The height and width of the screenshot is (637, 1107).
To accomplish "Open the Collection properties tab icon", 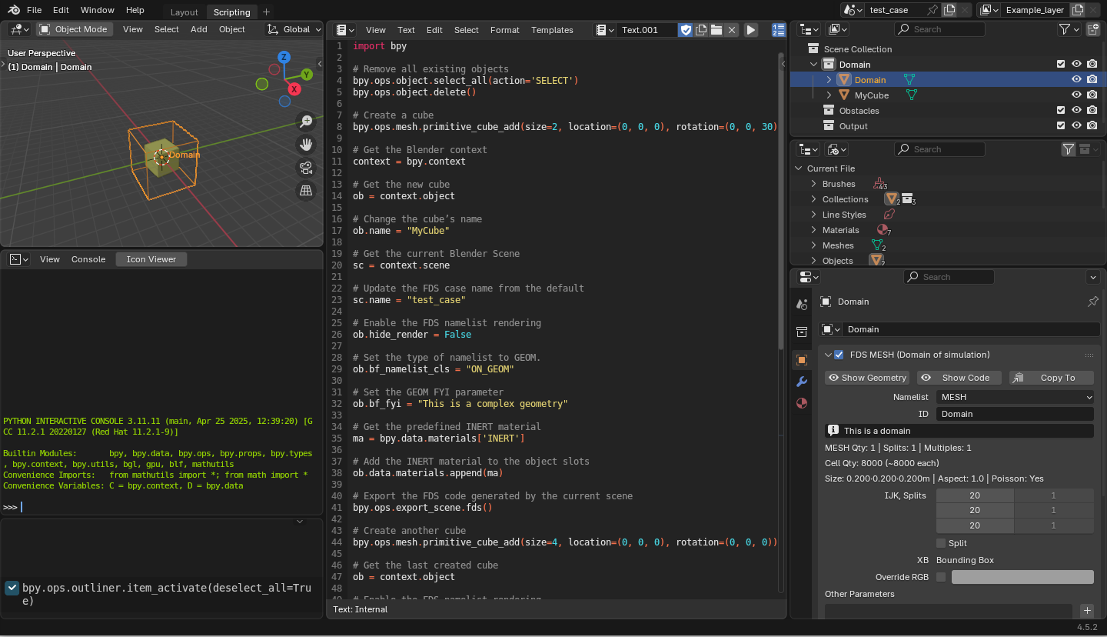I will [802, 332].
